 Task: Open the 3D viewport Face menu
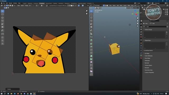pyautogui.click(x=132, y=5)
